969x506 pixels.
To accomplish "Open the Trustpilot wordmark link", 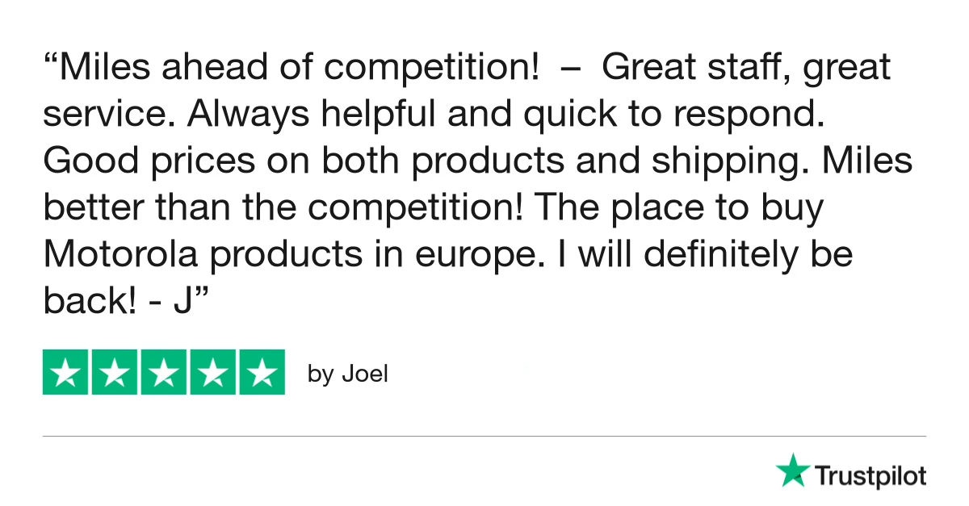I will pyautogui.click(x=870, y=475).
